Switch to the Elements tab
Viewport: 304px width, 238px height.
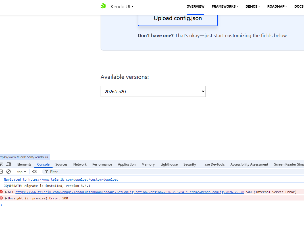coord(24,164)
